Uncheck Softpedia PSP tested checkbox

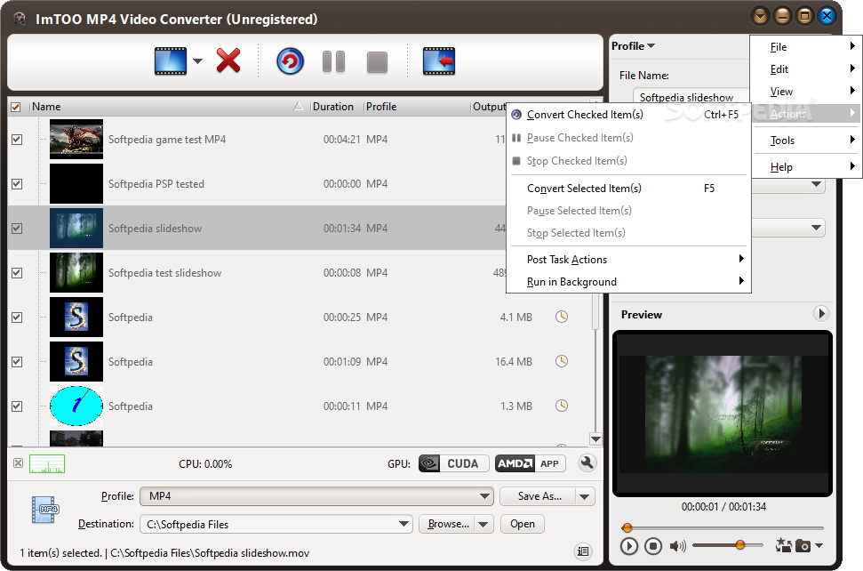pos(17,184)
